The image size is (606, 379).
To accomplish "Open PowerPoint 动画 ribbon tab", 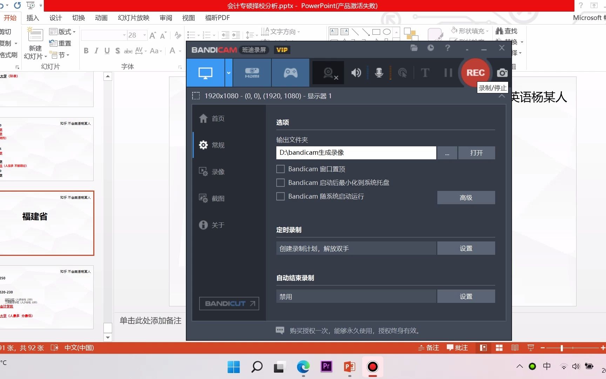I will click(x=101, y=18).
